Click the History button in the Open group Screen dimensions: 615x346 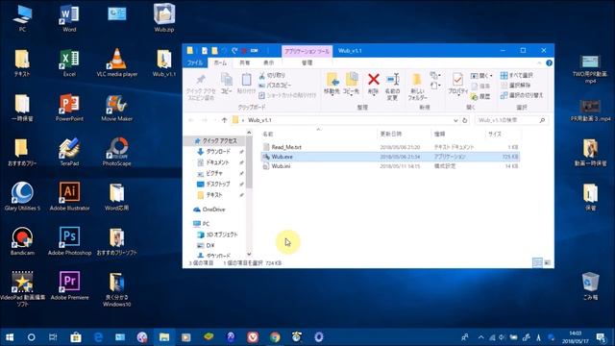pyautogui.click(x=480, y=96)
